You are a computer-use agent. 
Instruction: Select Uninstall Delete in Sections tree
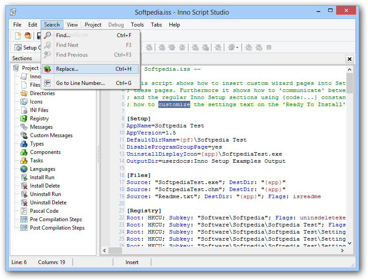[x=48, y=203]
